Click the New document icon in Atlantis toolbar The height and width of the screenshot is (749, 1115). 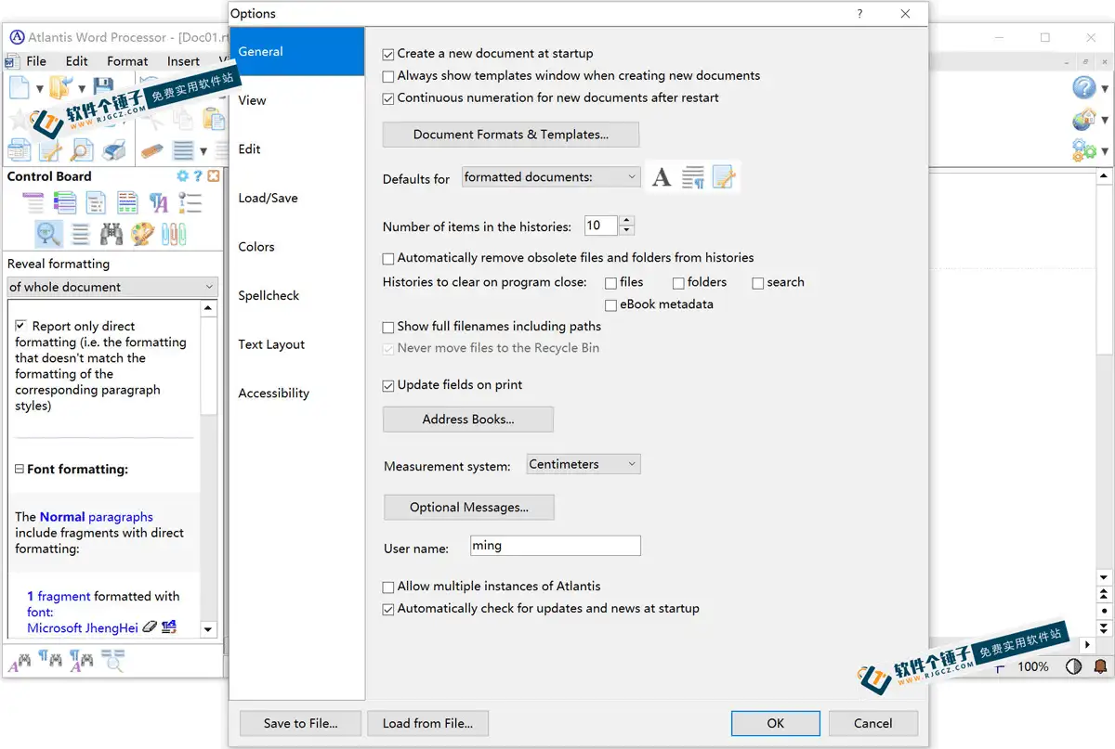tap(19, 89)
